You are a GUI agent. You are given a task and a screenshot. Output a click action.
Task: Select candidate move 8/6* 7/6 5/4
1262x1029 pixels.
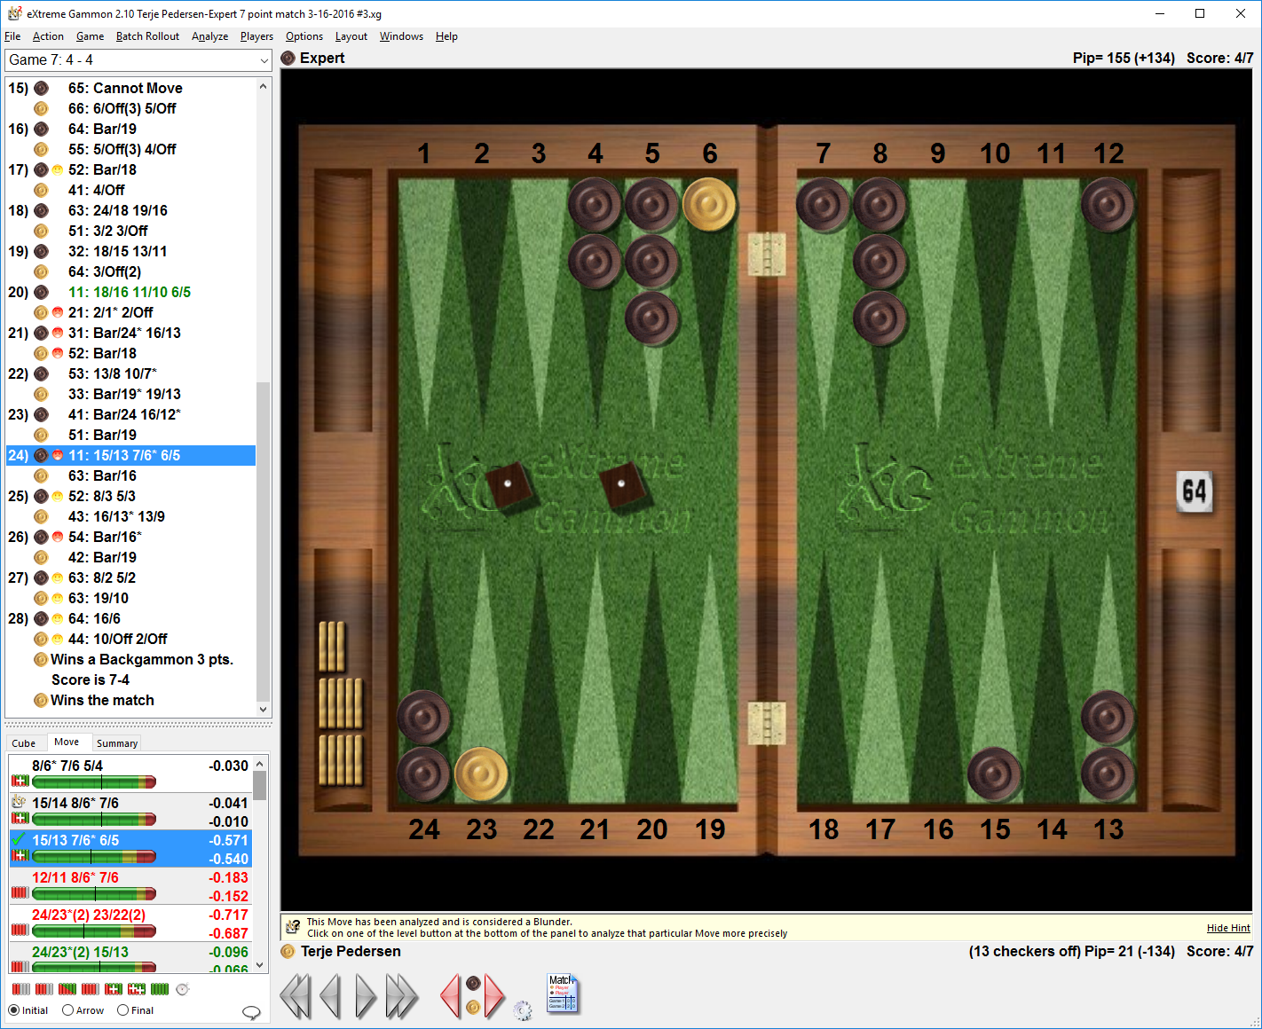click(67, 766)
